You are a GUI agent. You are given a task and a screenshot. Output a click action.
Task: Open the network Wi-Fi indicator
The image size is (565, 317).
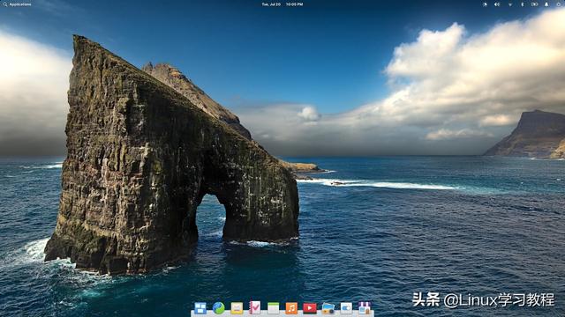[x=510, y=4]
